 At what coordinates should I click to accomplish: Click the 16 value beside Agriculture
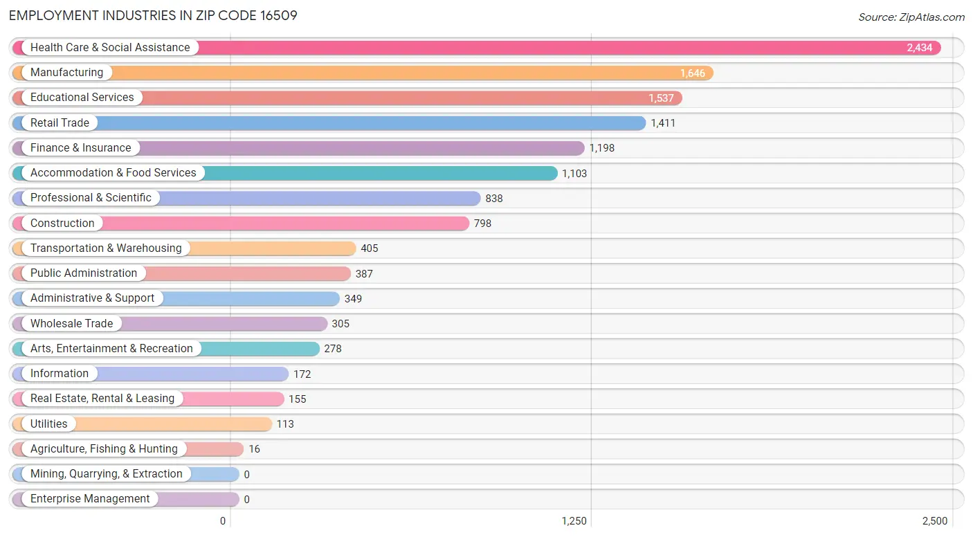click(255, 449)
